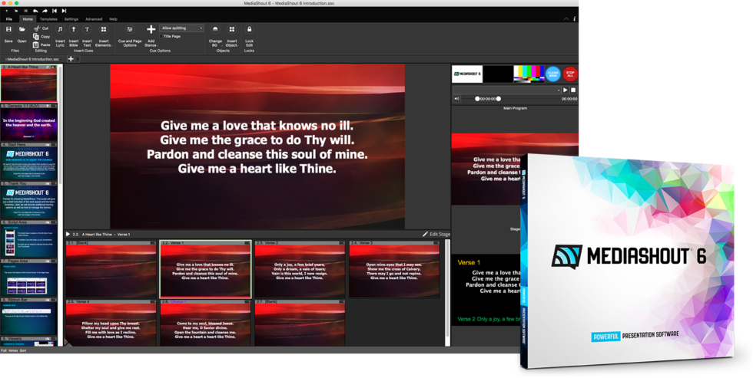This screenshot has height=378, width=753.
Task: Open dropdown arrow beside new tab plus
Action: coord(78,59)
